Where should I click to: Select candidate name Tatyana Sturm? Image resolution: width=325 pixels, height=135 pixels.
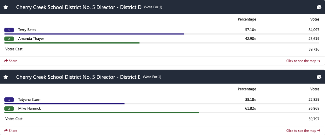click(30, 100)
